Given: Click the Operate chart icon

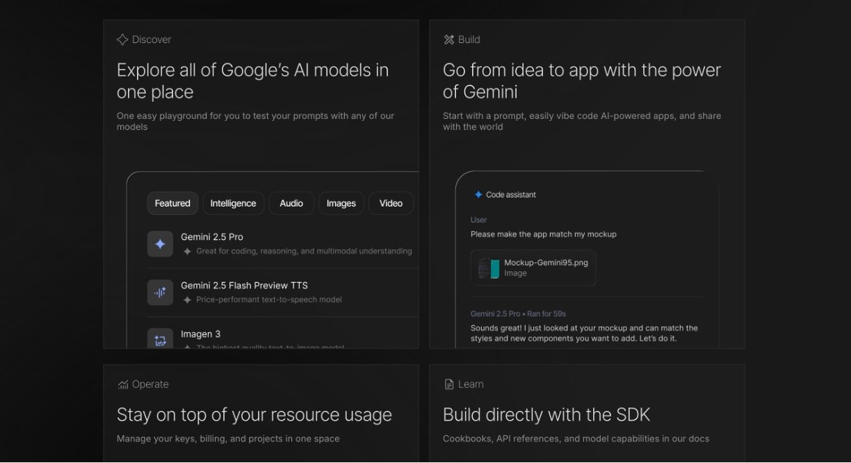Looking at the screenshot, I should pyautogui.click(x=123, y=384).
